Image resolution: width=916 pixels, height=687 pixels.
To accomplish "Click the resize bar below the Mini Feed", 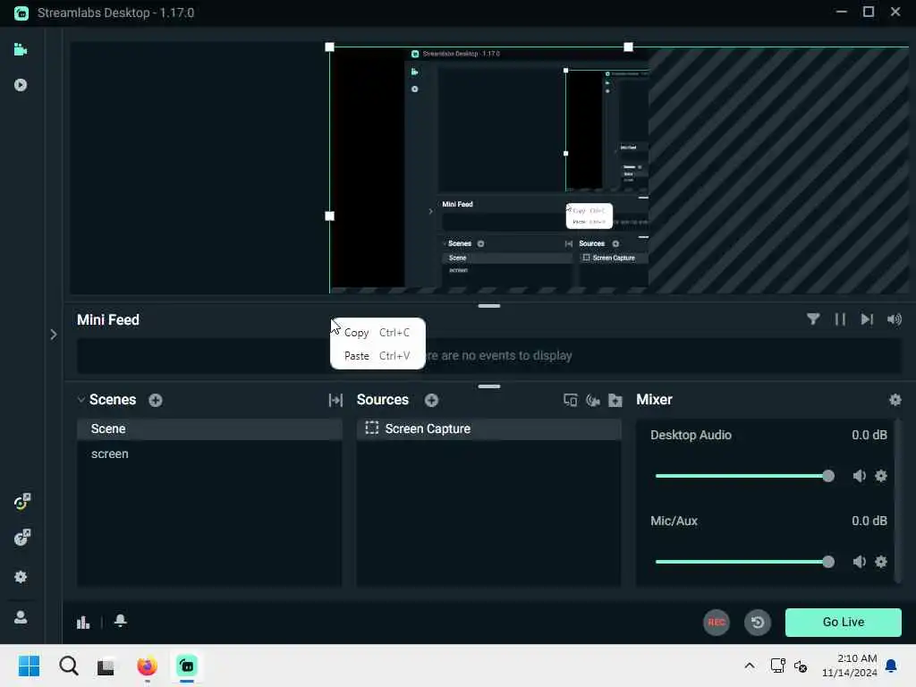I will pos(489,386).
